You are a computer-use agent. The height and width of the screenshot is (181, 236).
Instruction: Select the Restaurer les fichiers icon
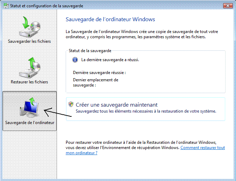pos(30,68)
